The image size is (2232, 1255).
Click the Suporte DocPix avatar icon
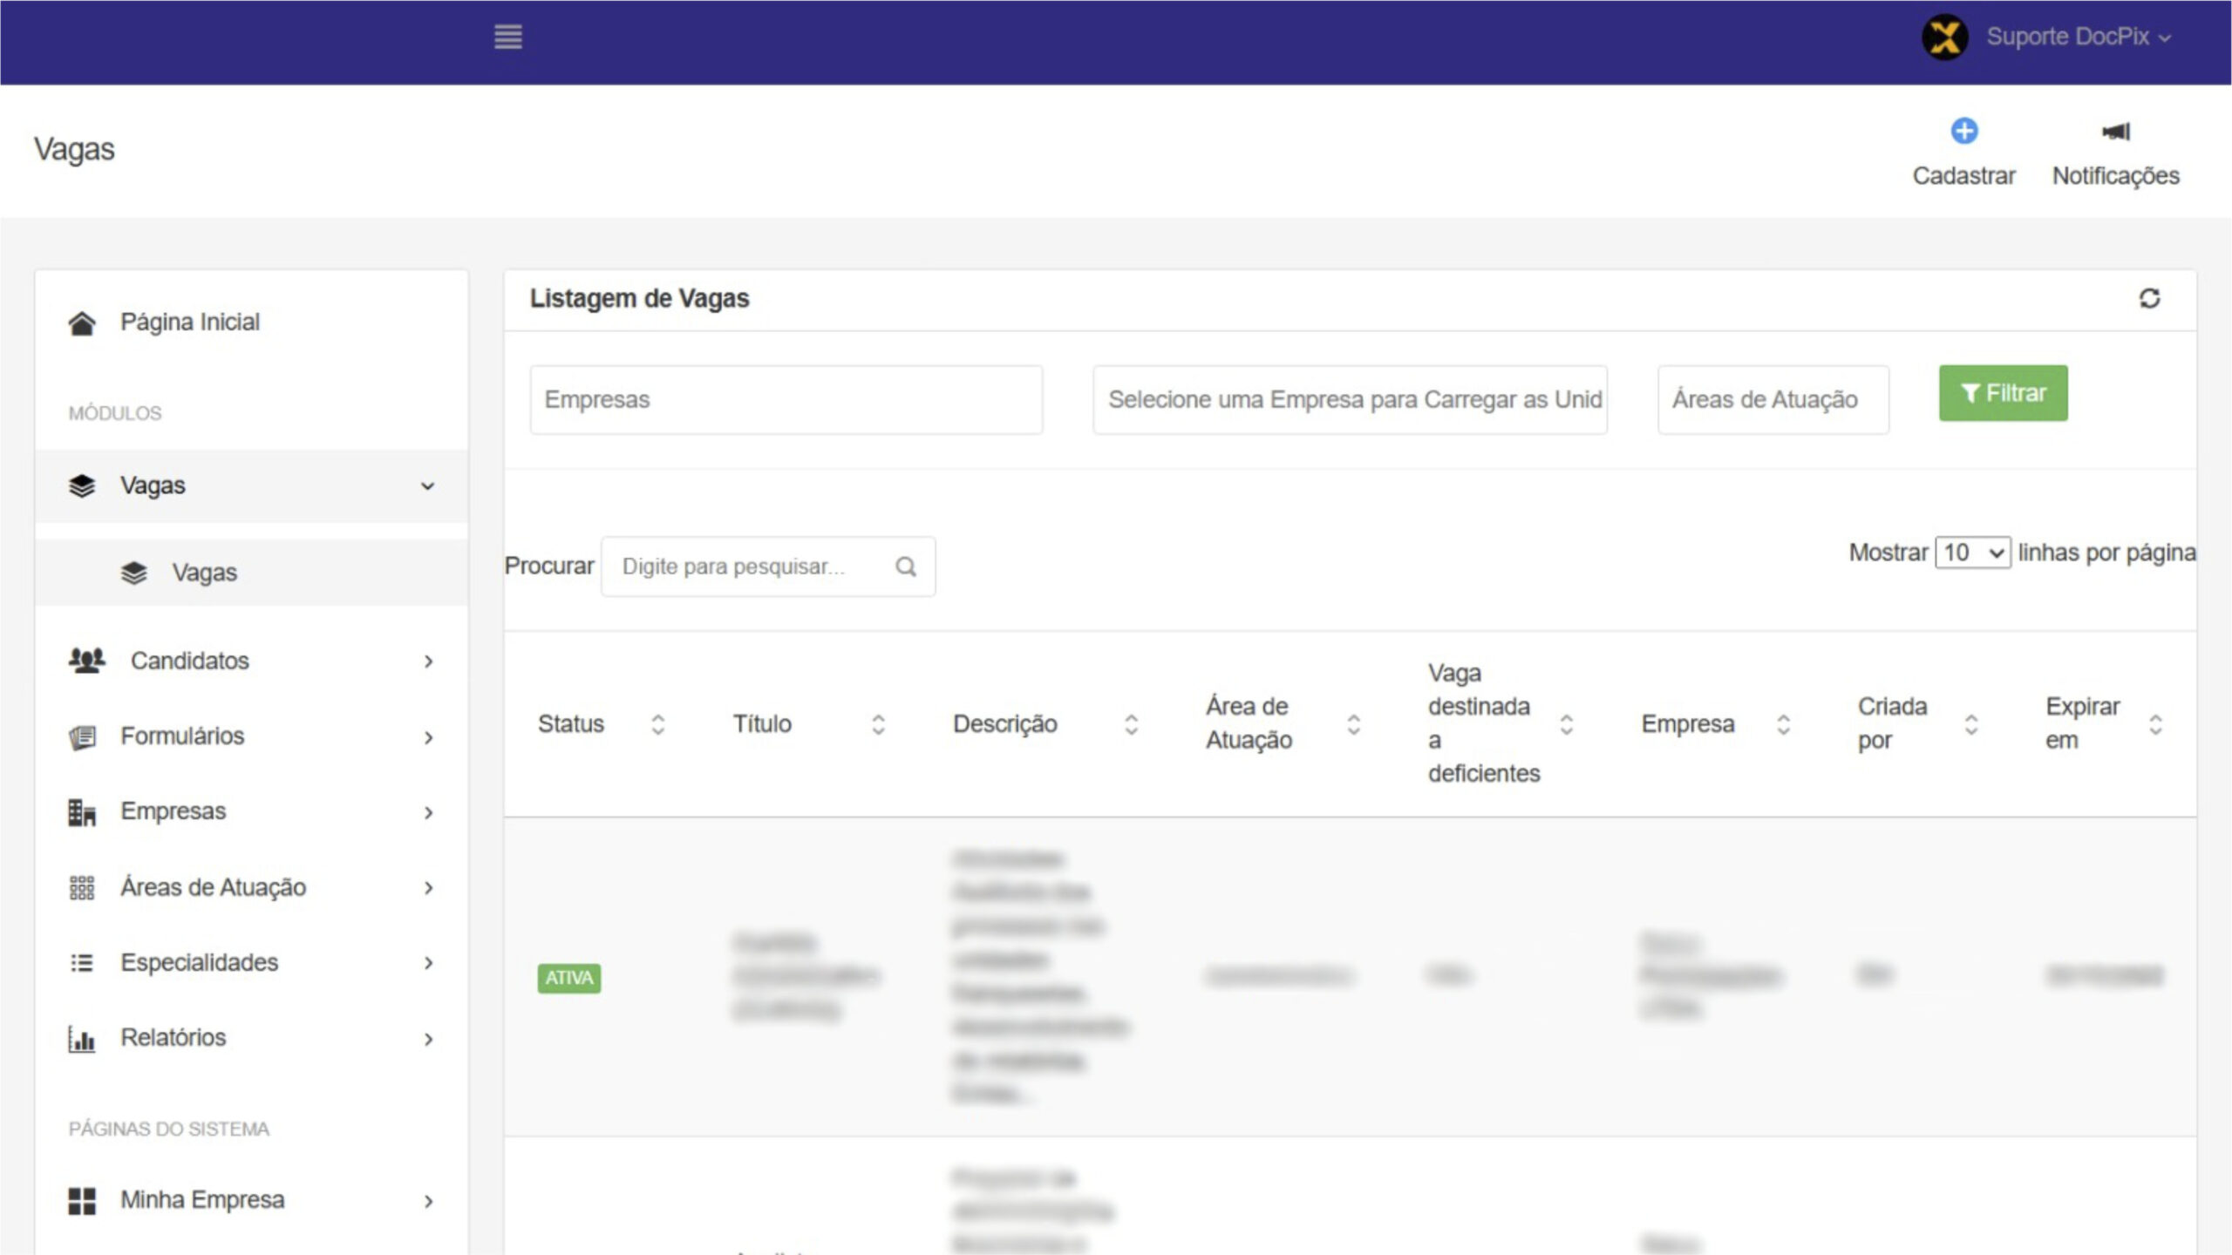[1944, 37]
